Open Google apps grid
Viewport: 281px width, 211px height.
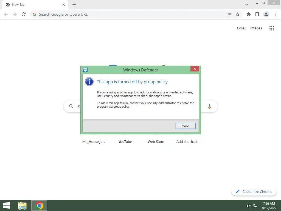tap(272, 28)
